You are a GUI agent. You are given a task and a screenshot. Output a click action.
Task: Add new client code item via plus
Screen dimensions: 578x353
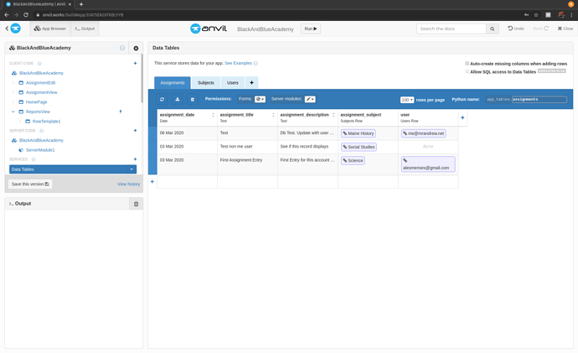click(135, 63)
